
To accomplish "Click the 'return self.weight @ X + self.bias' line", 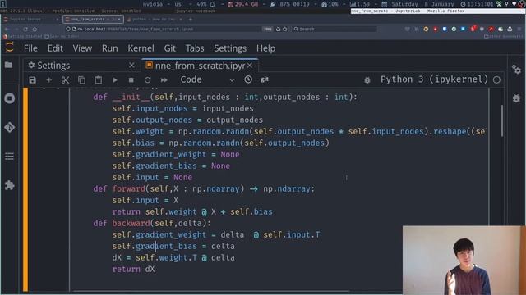I will (x=192, y=212).
